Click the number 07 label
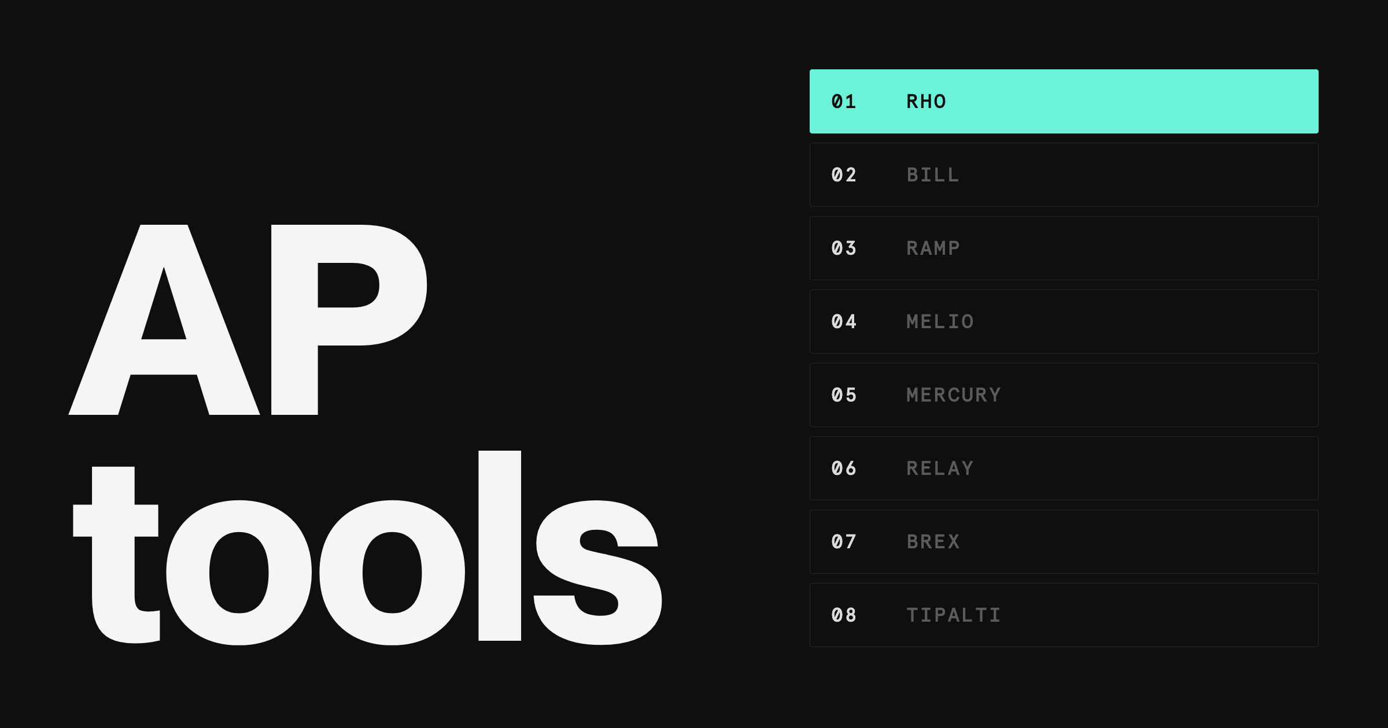This screenshot has width=1388, height=728. click(844, 542)
